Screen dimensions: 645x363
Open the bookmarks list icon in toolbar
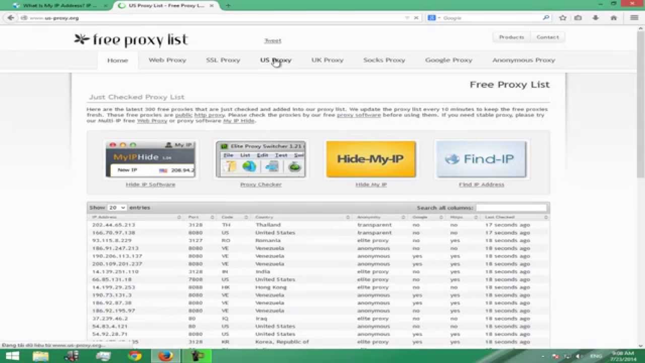pyautogui.click(x=578, y=18)
